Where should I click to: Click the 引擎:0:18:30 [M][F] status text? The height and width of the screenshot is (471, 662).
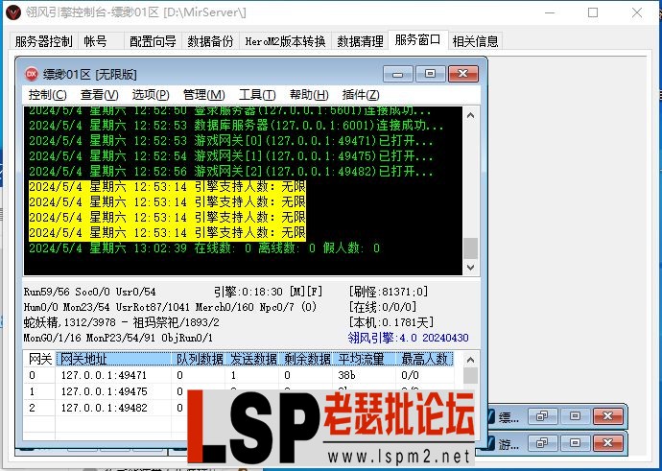coord(268,292)
